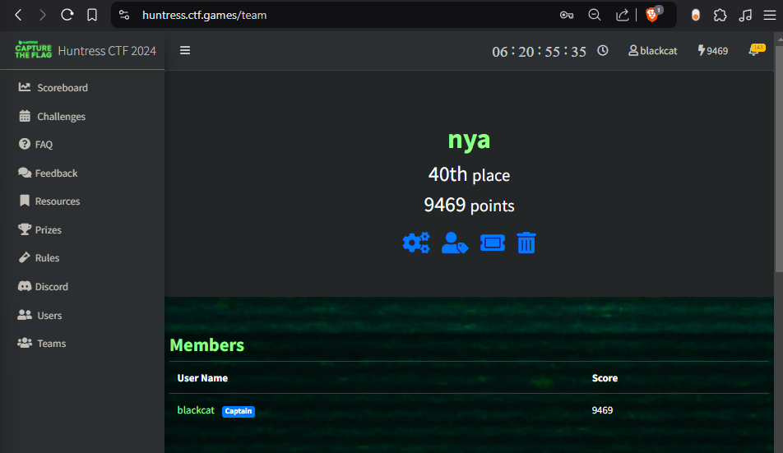This screenshot has width=783, height=453.
Task: Open FAQ page
Action: 35,144
